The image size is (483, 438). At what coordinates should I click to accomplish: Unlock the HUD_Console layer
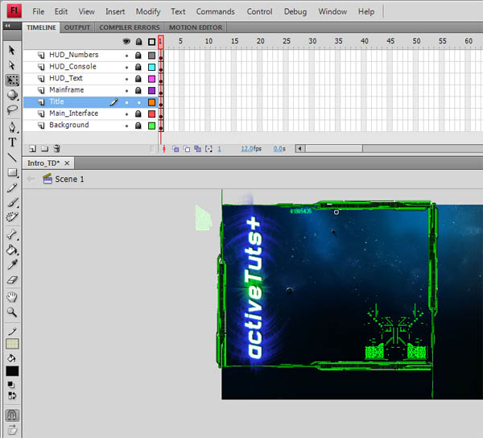(138, 67)
